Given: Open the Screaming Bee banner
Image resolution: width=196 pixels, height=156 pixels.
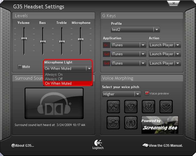Looking at the screenshot, I should click(x=160, y=125).
